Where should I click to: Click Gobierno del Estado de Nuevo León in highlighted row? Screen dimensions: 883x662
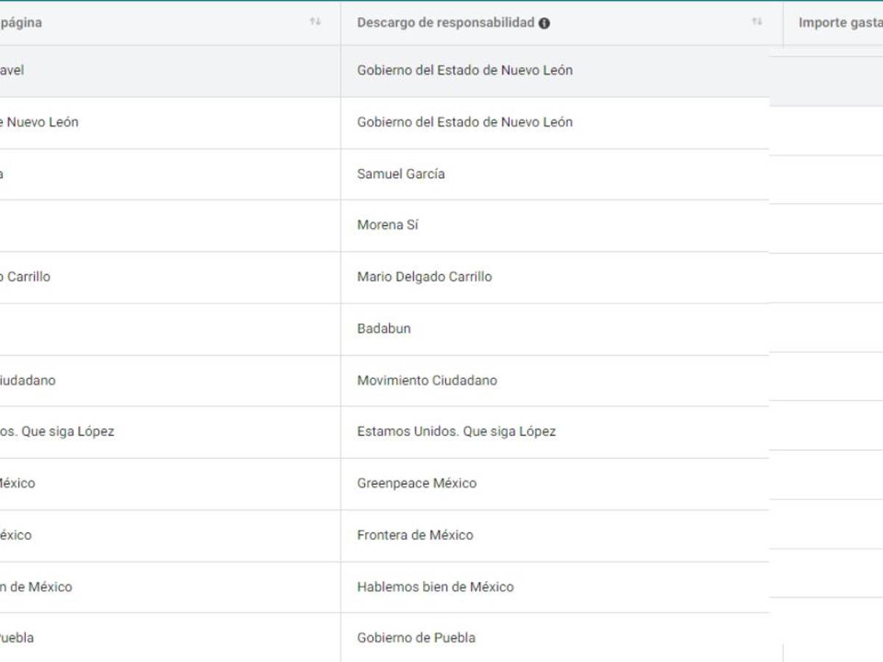pyautogui.click(x=465, y=71)
